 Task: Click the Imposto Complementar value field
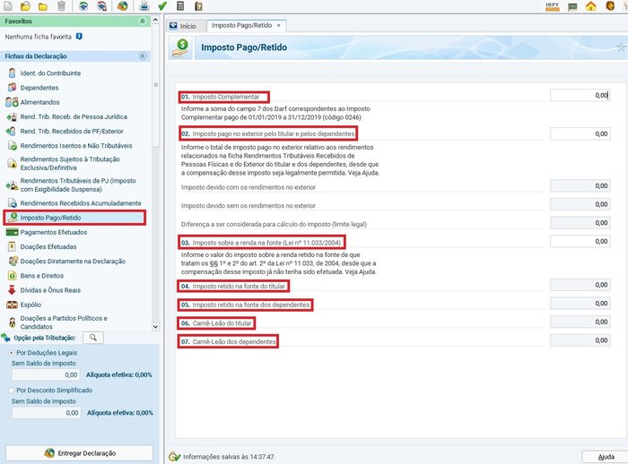click(x=580, y=95)
